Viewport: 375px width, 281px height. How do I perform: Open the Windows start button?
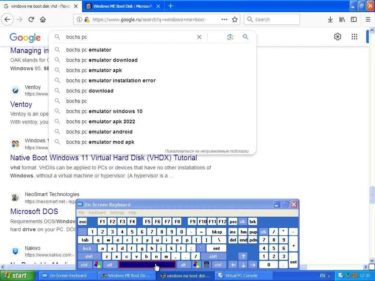coord(17,276)
